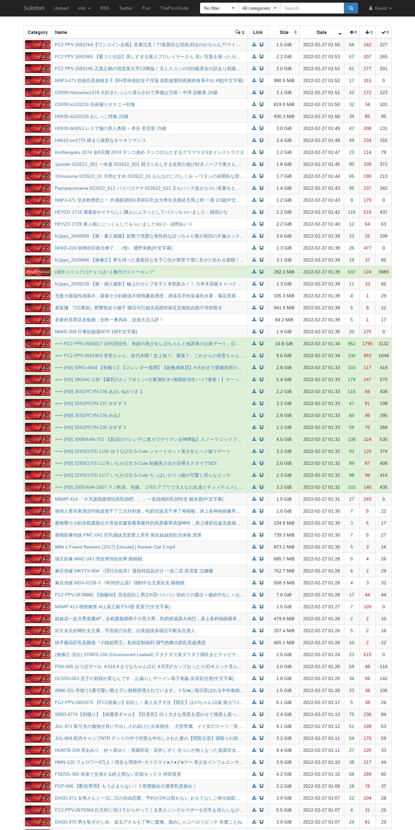The width and height of the screenshot is (415, 830).
Task: Download torrent for Korean Cat 3.mp4 row
Action: tap(254, 547)
